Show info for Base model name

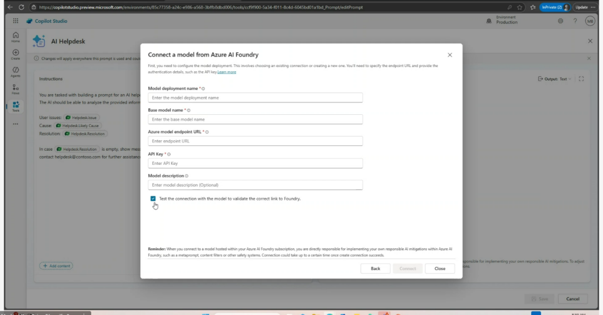click(188, 110)
